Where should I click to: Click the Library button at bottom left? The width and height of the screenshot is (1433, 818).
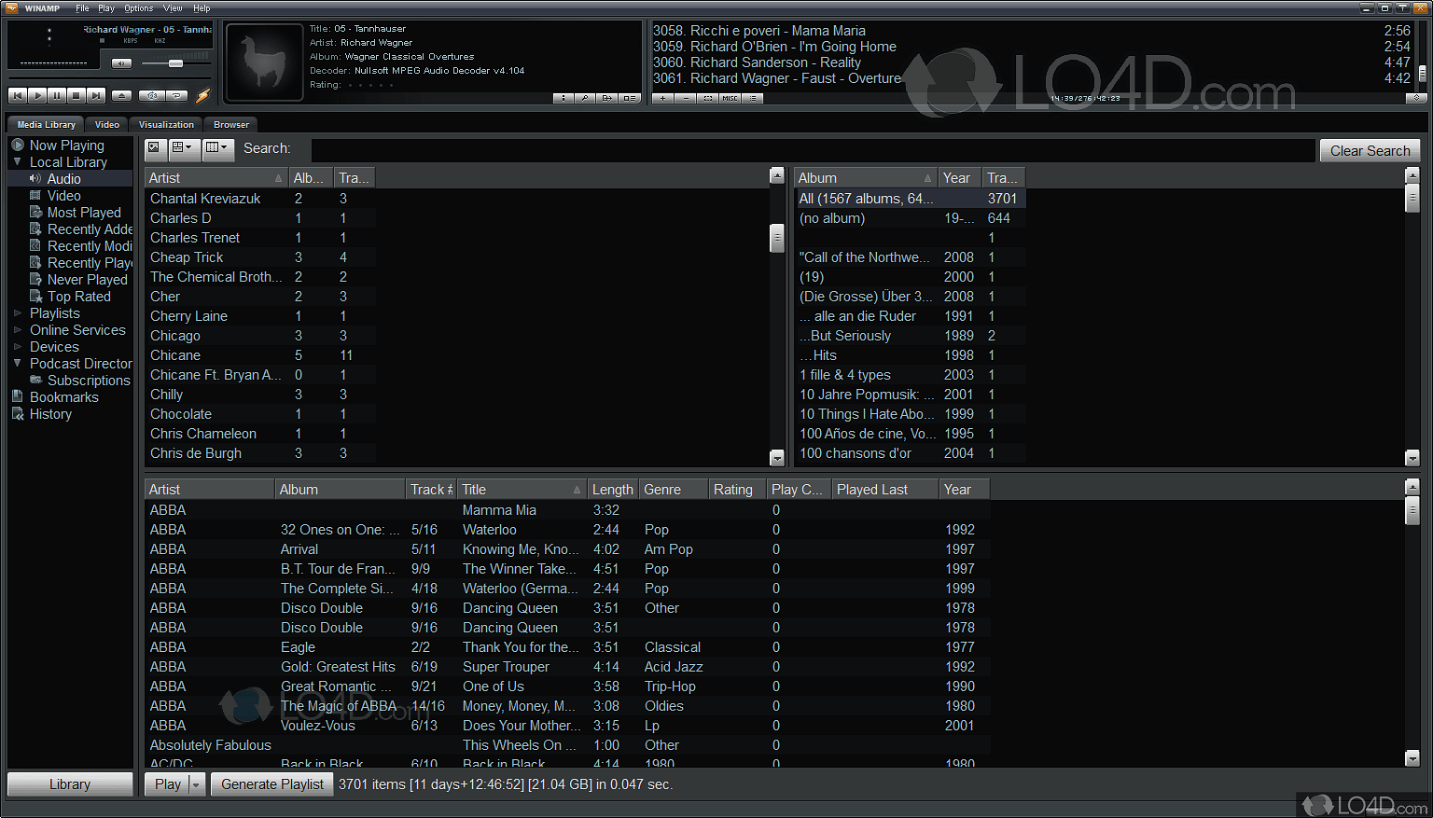tap(70, 784)
